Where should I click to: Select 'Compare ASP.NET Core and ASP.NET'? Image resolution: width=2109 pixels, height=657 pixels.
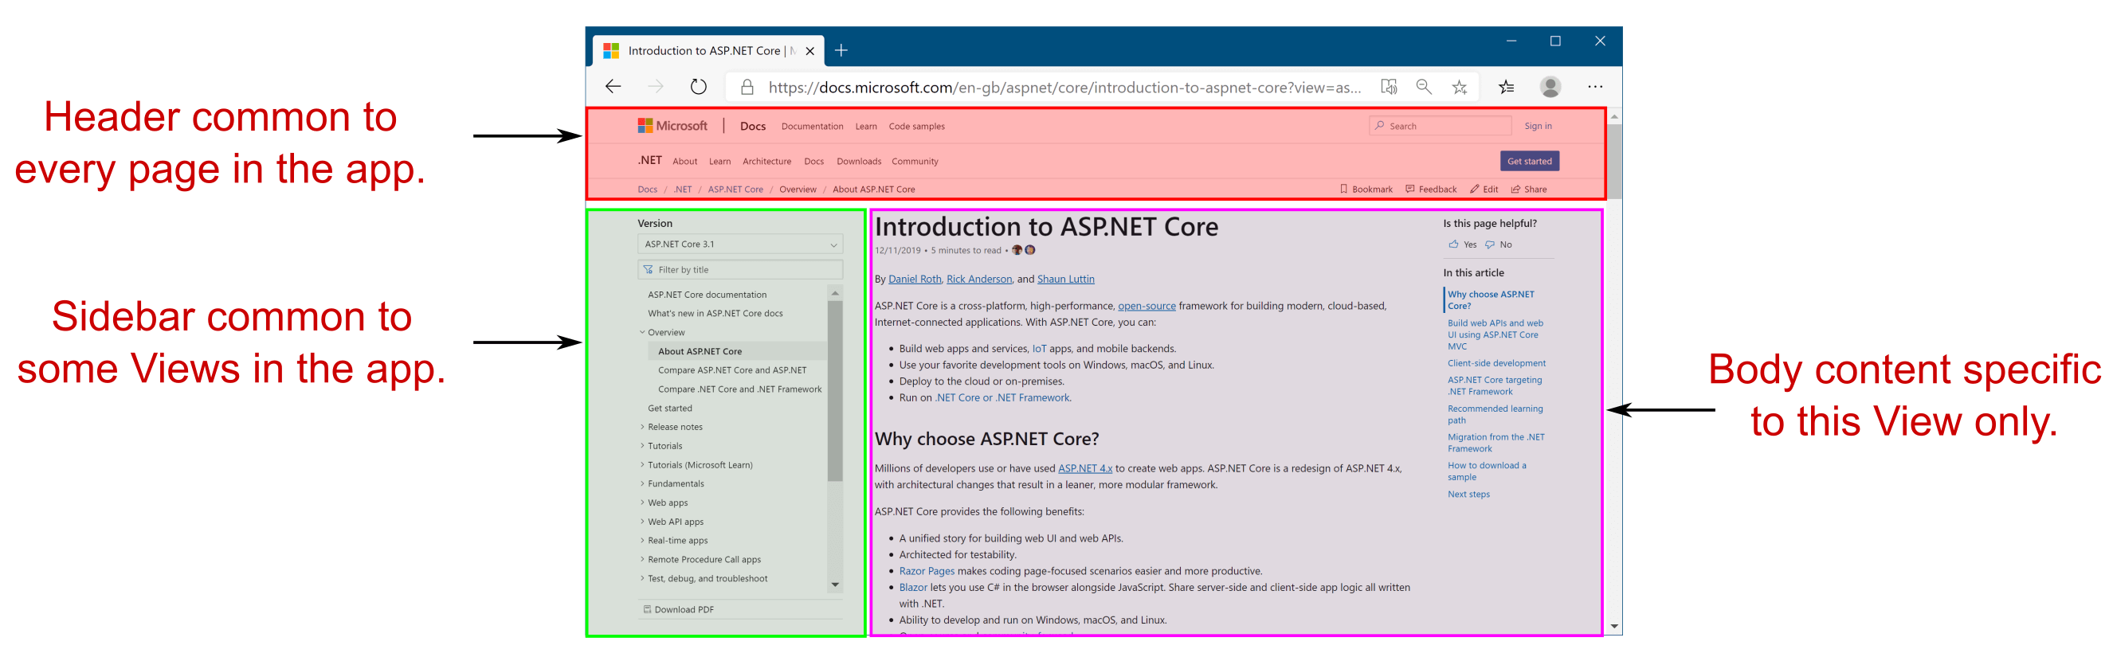click(732, 370)
